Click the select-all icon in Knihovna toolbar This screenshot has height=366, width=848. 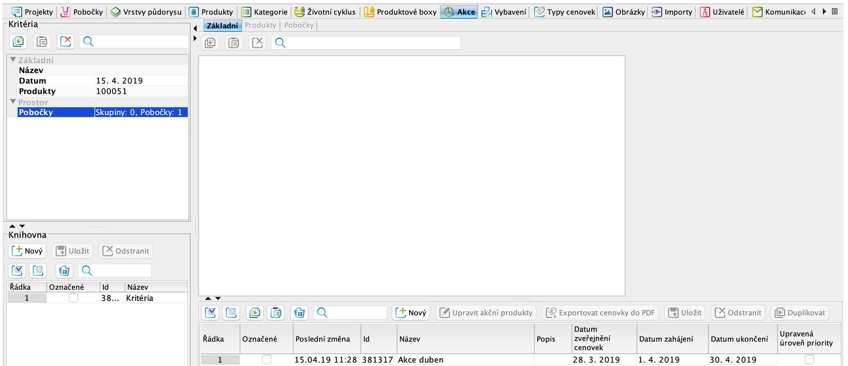pos(17,271)
